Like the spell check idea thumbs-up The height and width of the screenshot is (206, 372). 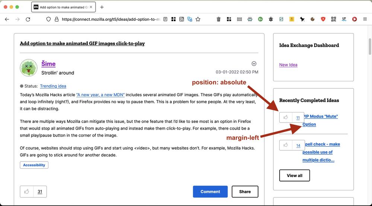[286, 145]
